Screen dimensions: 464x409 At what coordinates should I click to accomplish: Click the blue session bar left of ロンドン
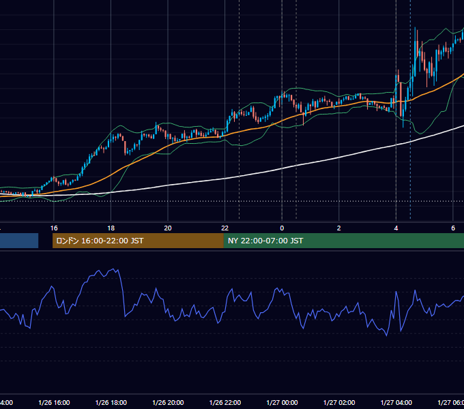coord(19,241)
